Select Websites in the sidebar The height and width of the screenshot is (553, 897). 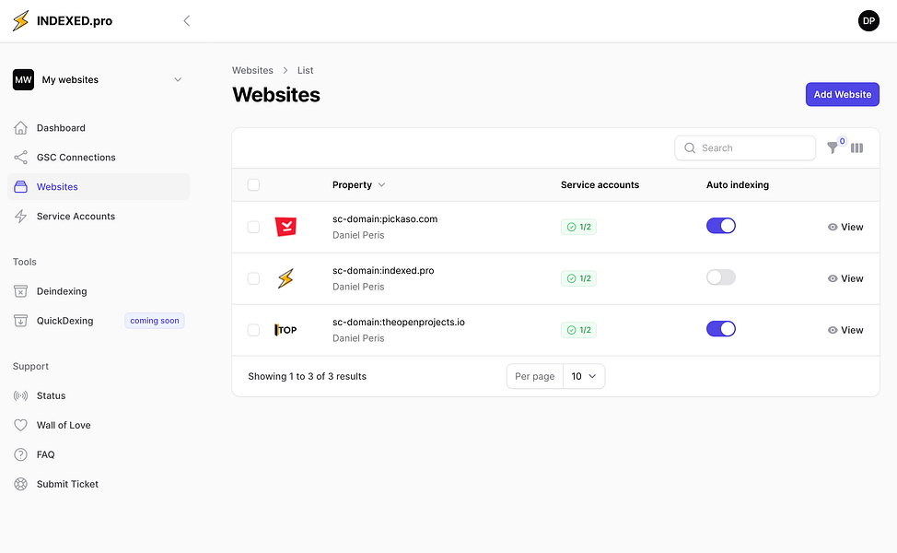[99, 186]
